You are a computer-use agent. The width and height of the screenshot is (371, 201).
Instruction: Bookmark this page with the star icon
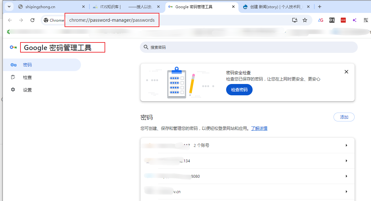(305, 20)
